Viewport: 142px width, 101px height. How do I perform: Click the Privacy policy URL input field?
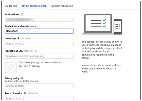39,86
